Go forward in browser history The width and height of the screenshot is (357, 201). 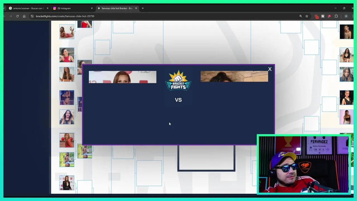coord(11,16)
